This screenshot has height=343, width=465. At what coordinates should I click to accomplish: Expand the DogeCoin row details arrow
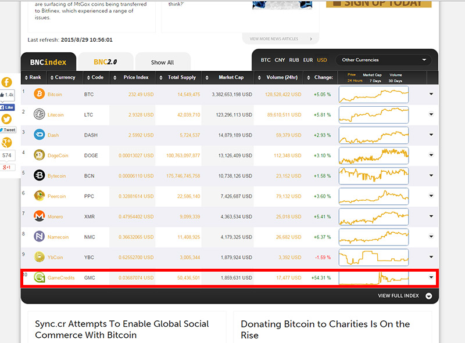(x=431, y=155)
